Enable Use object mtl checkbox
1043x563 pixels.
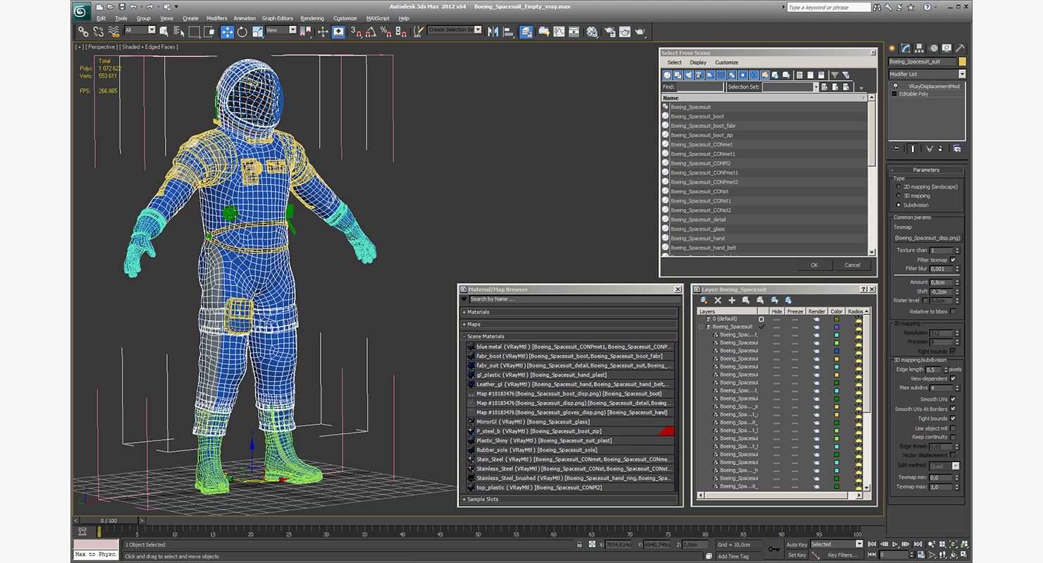point(953,428)
